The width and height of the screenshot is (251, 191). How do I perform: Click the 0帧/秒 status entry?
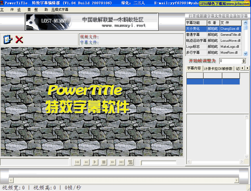73,188
